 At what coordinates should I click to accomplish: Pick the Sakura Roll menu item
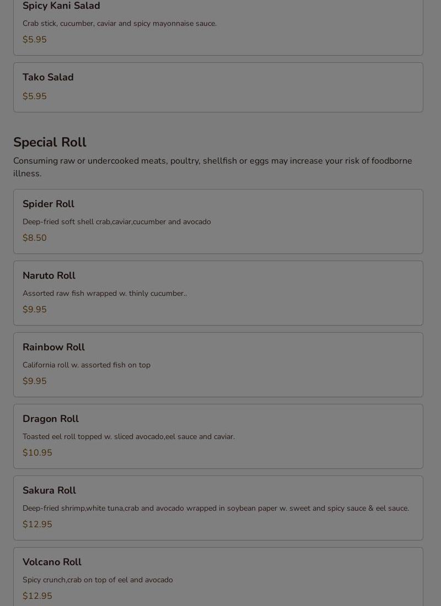[218, 508]
